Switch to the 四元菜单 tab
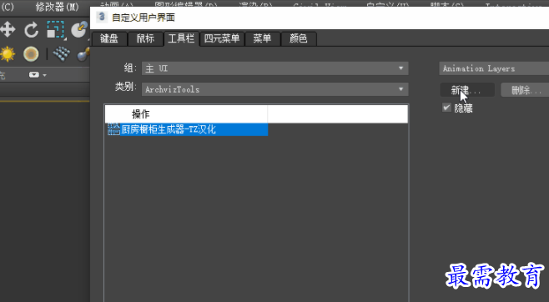The height and width of the screenshot is (302, 549). coord(222,38)
